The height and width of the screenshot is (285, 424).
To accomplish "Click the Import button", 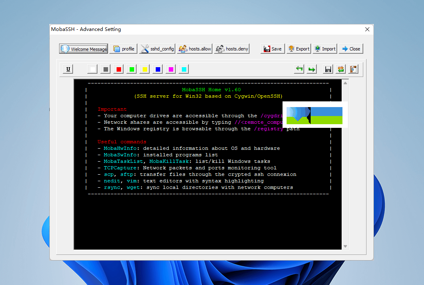I will point(325,49).
